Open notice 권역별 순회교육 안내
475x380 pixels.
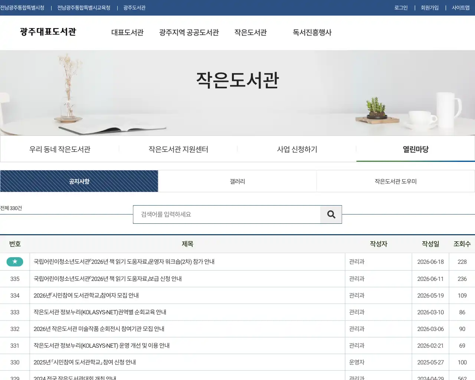pyautogui.click(x=100, y=312)
